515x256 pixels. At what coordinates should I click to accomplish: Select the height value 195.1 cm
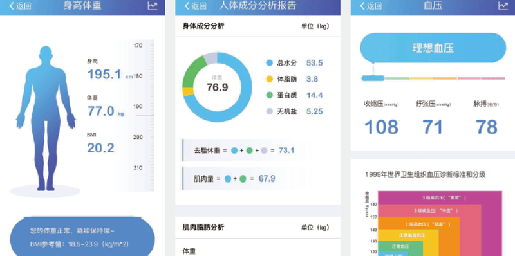click(110, 75)
